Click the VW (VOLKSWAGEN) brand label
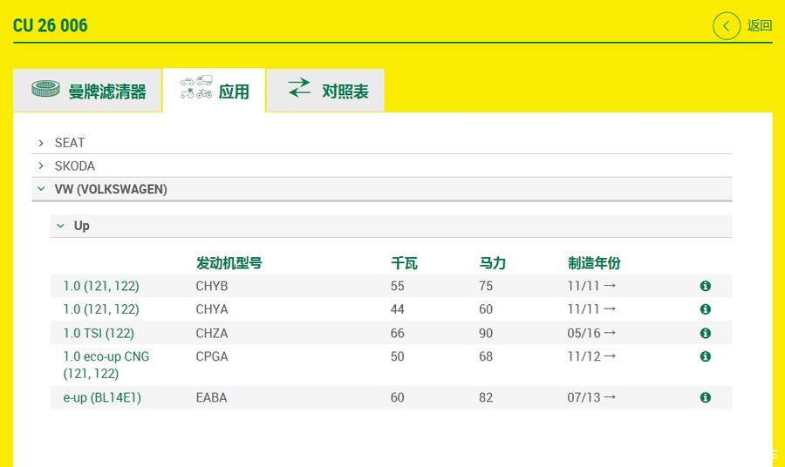This screenshot has width=785, height=467. click(x=111, y=189)
